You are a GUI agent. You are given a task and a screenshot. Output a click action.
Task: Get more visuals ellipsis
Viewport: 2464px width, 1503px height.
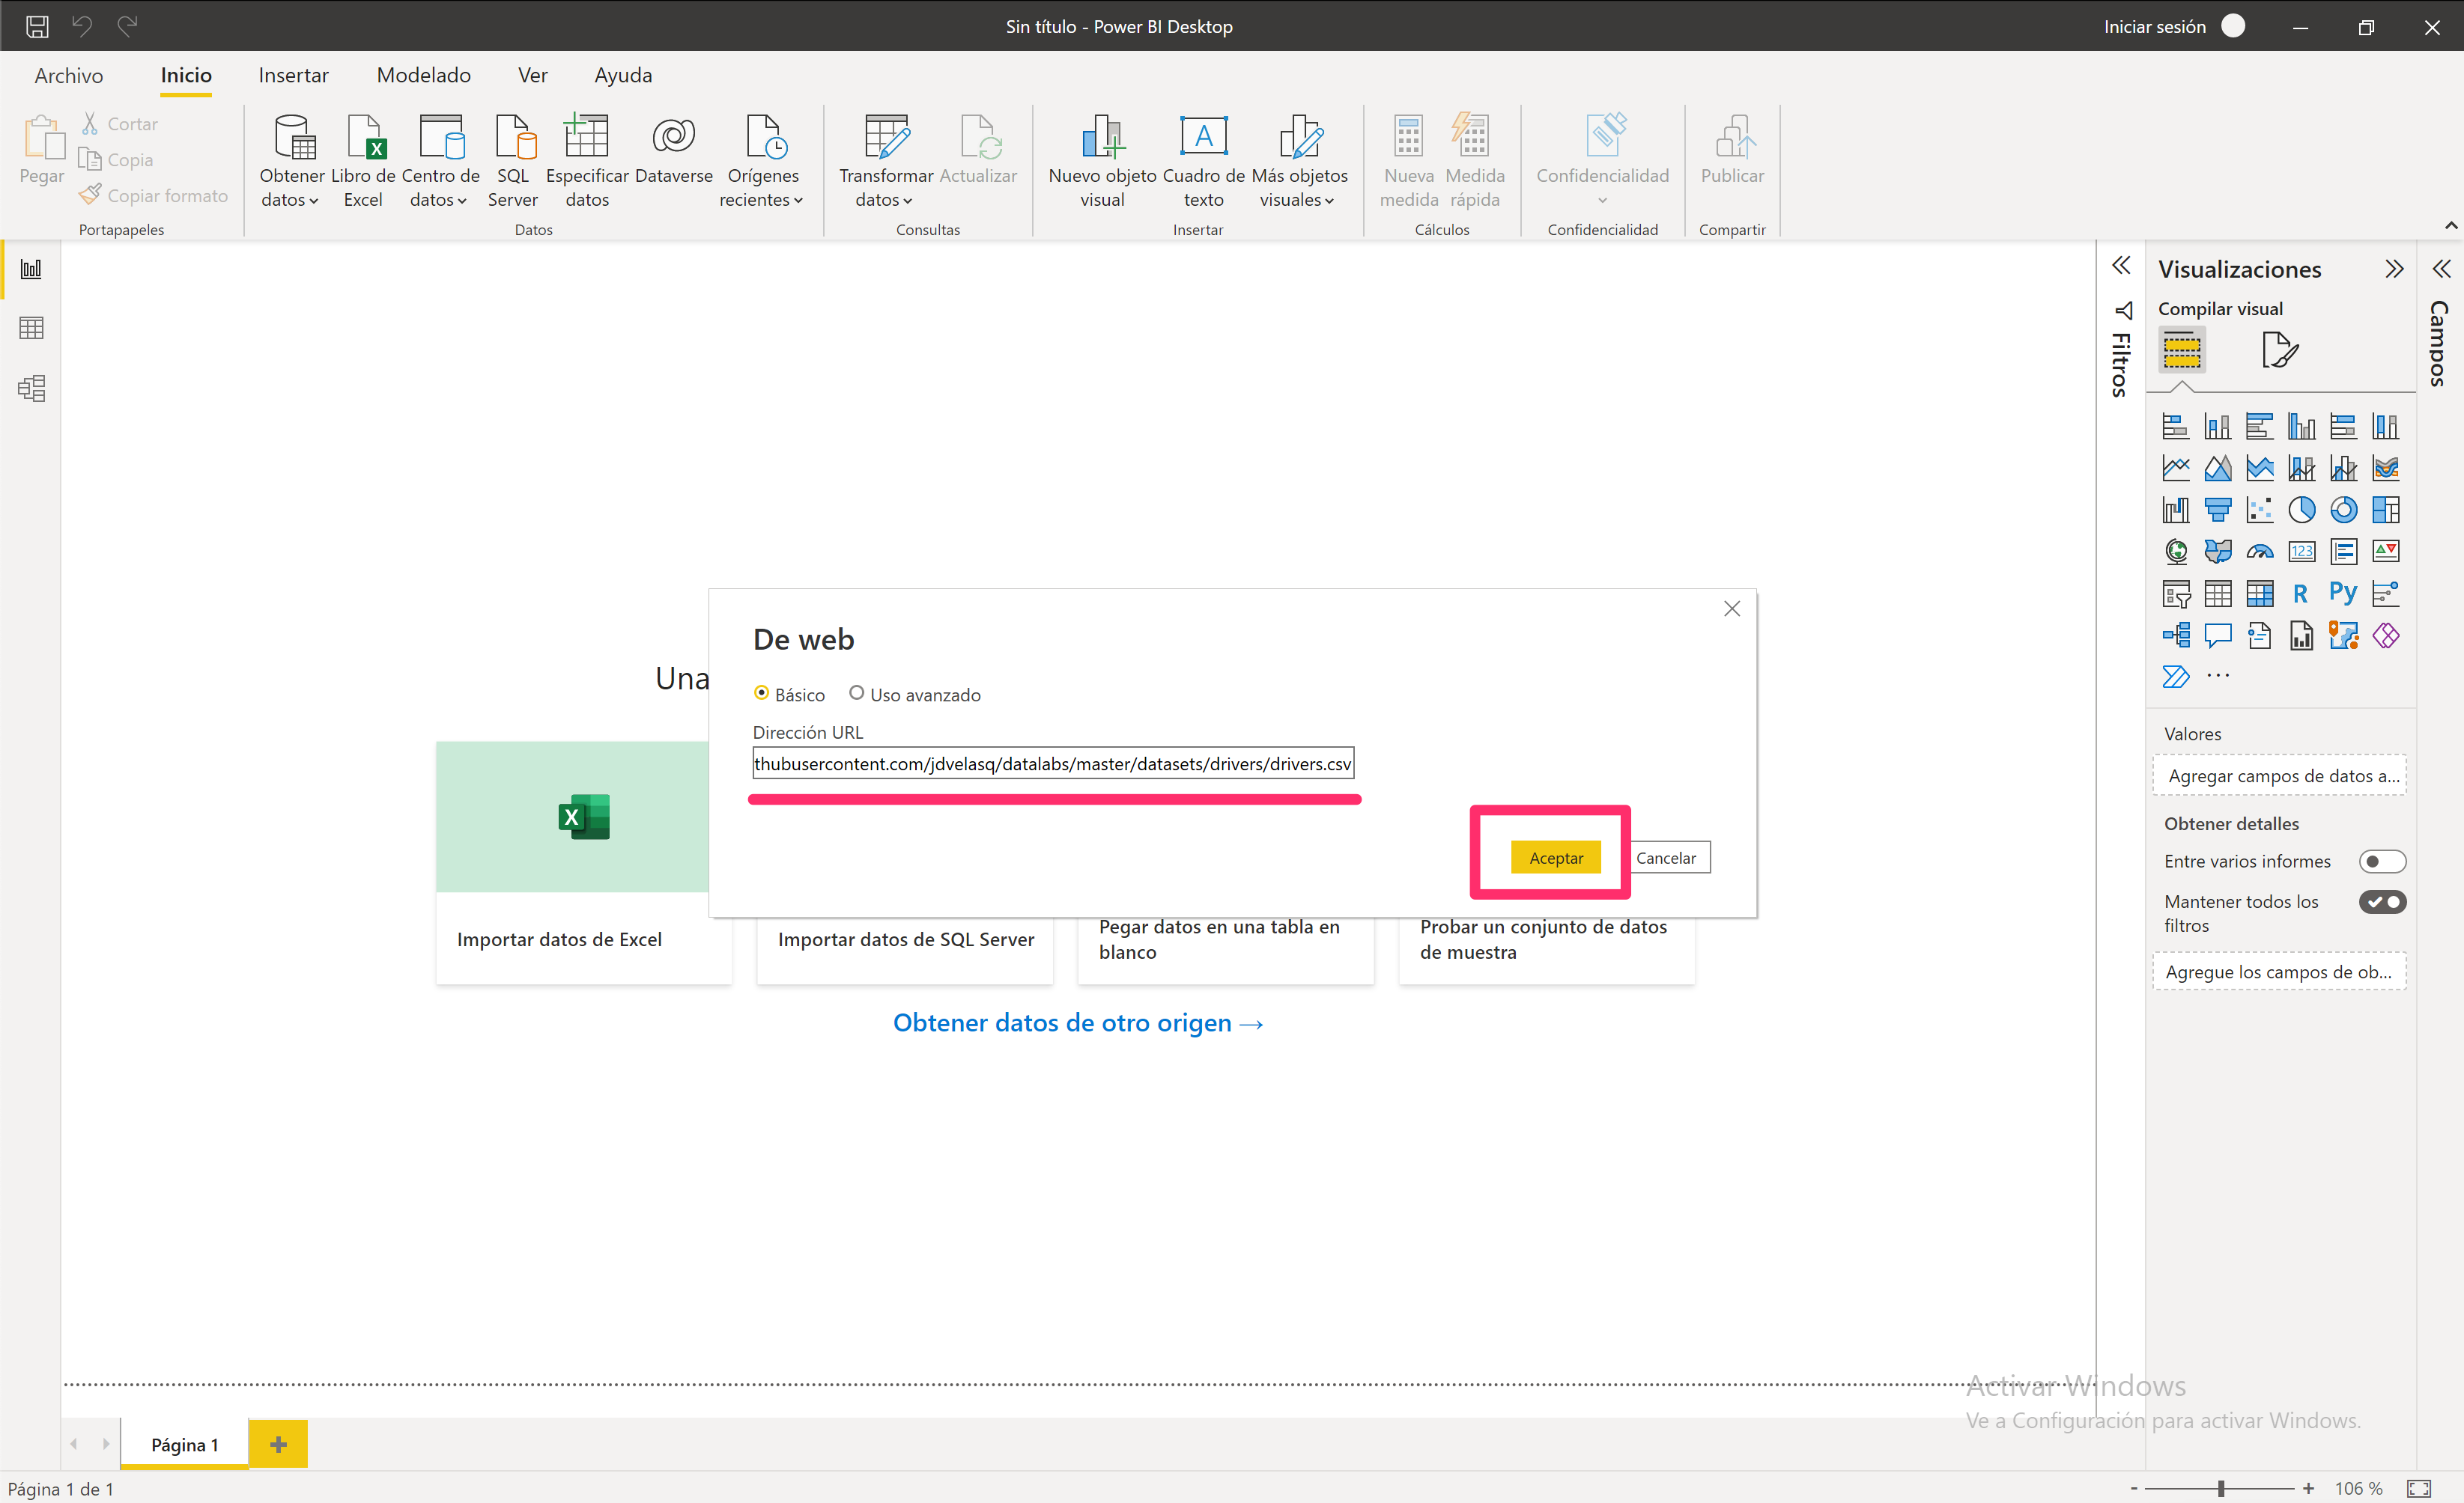point(2217,677)
